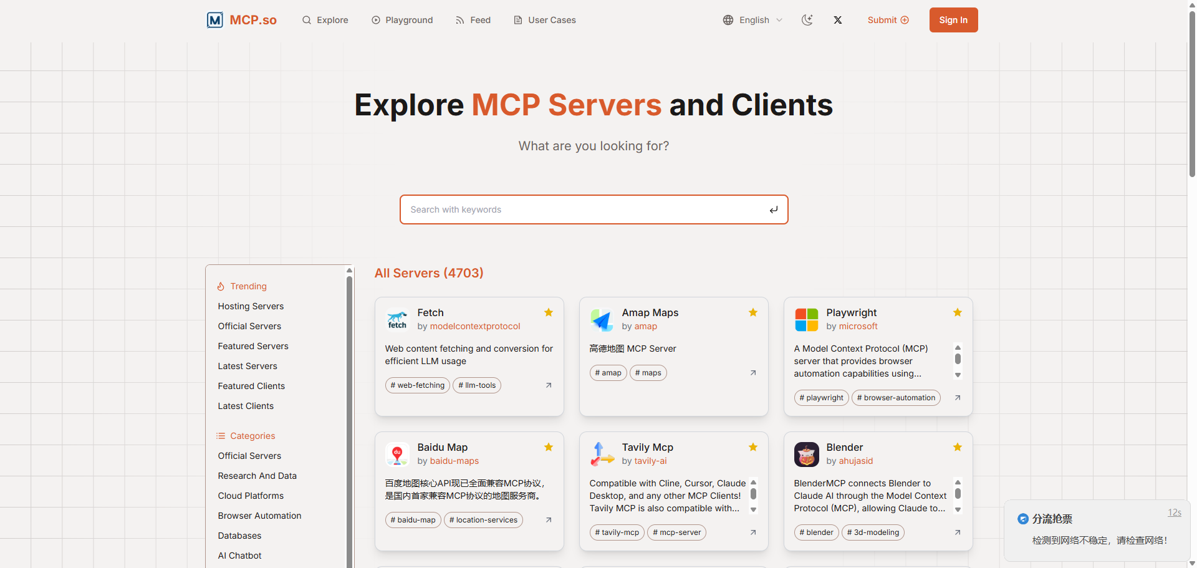Open the X (Twitter) link icon
This screenshot has height=568, width=1197.
838,20
